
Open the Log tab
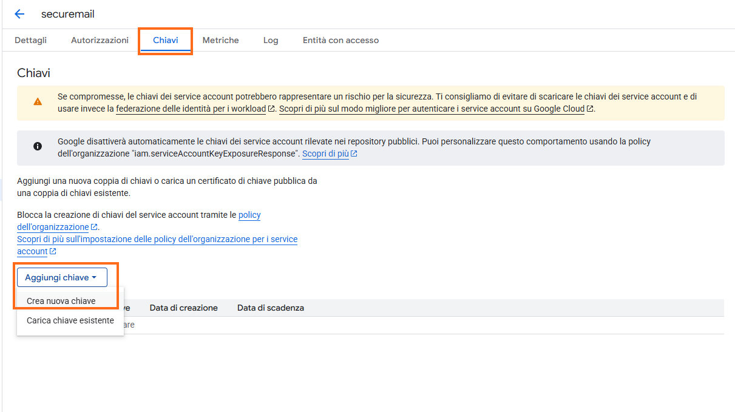(x=271, y=40)
